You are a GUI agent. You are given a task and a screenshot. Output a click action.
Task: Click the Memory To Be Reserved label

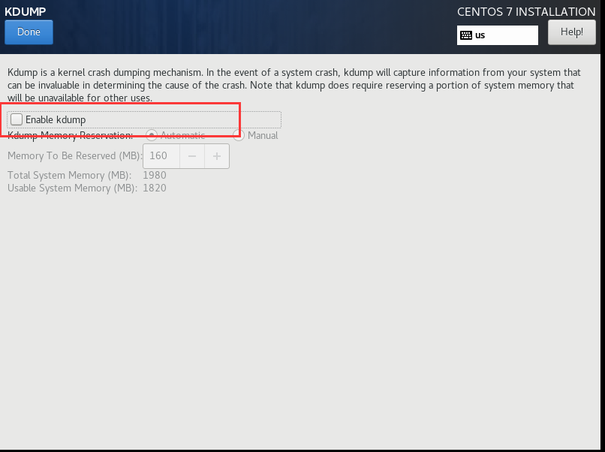pyautogui.click(x=74, y=156)
